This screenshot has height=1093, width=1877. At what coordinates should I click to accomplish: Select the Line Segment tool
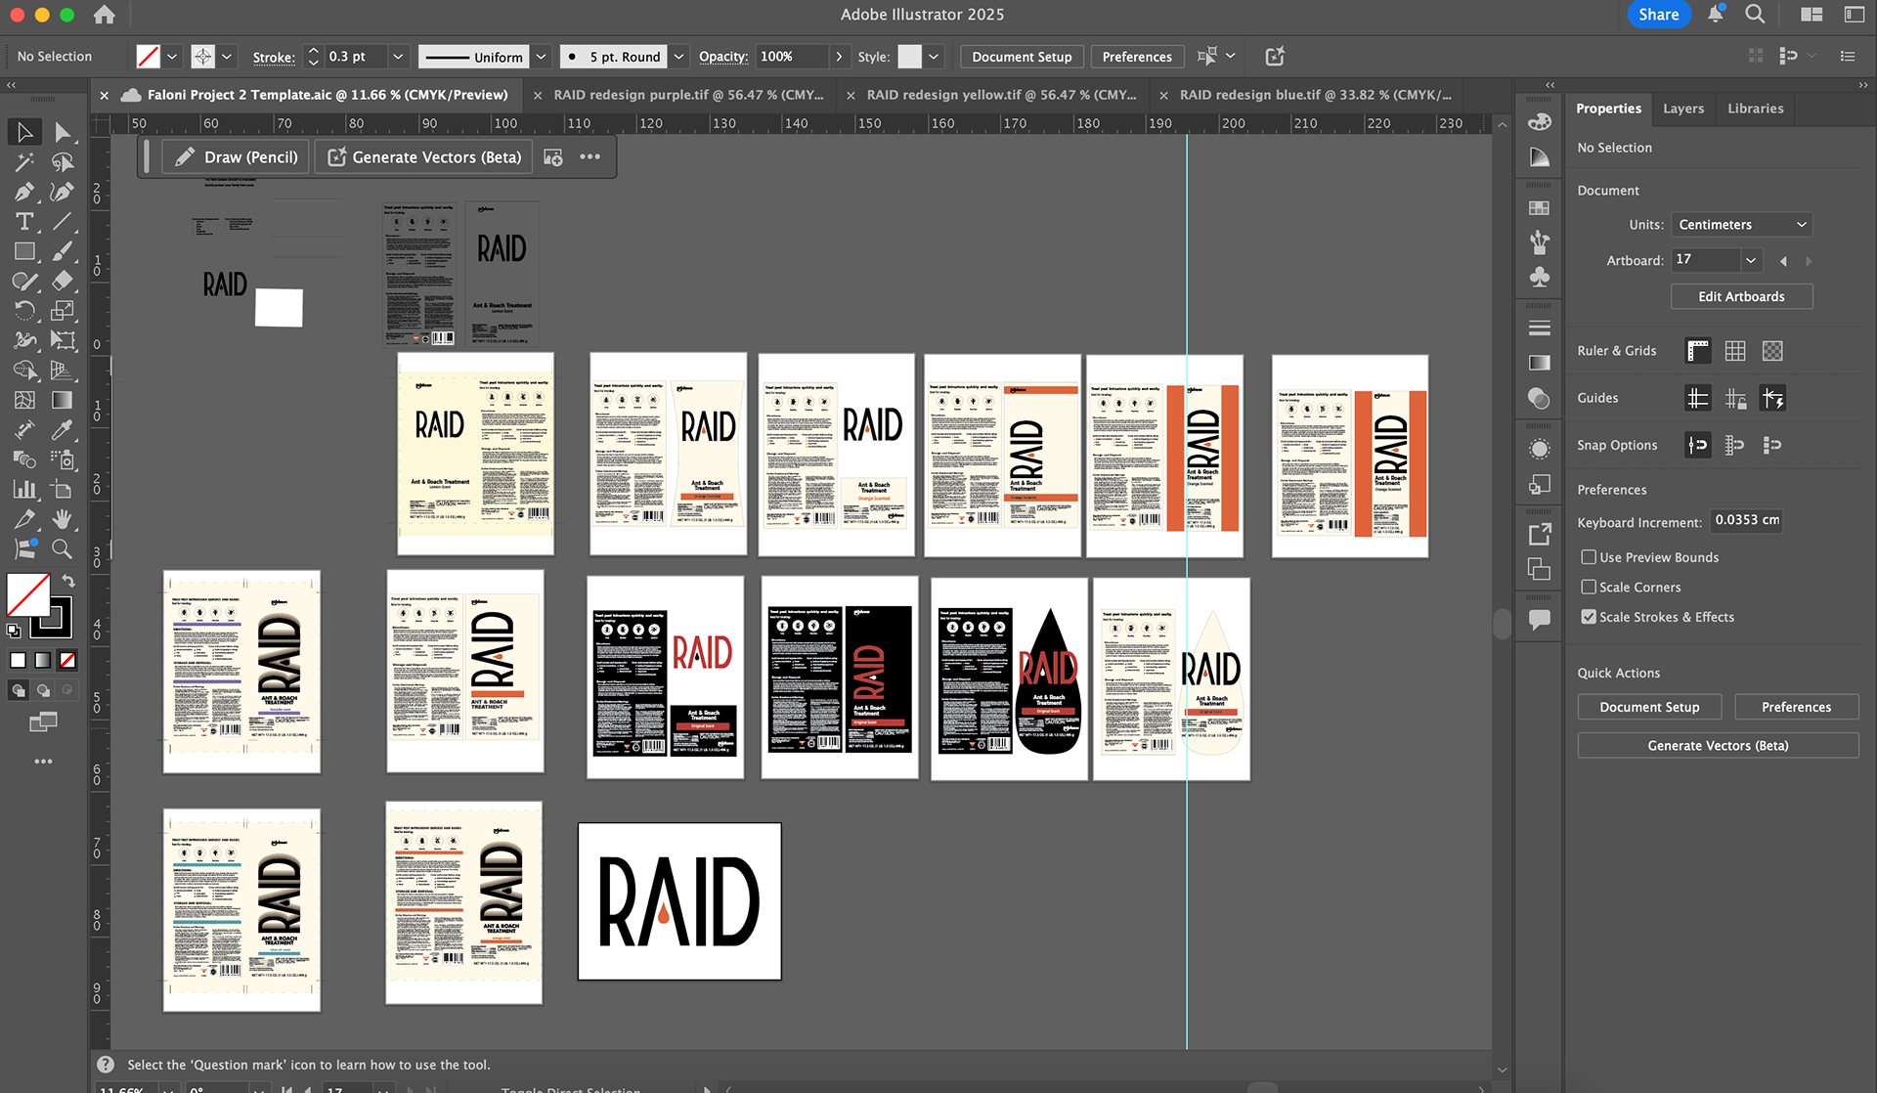coord(63,222)
